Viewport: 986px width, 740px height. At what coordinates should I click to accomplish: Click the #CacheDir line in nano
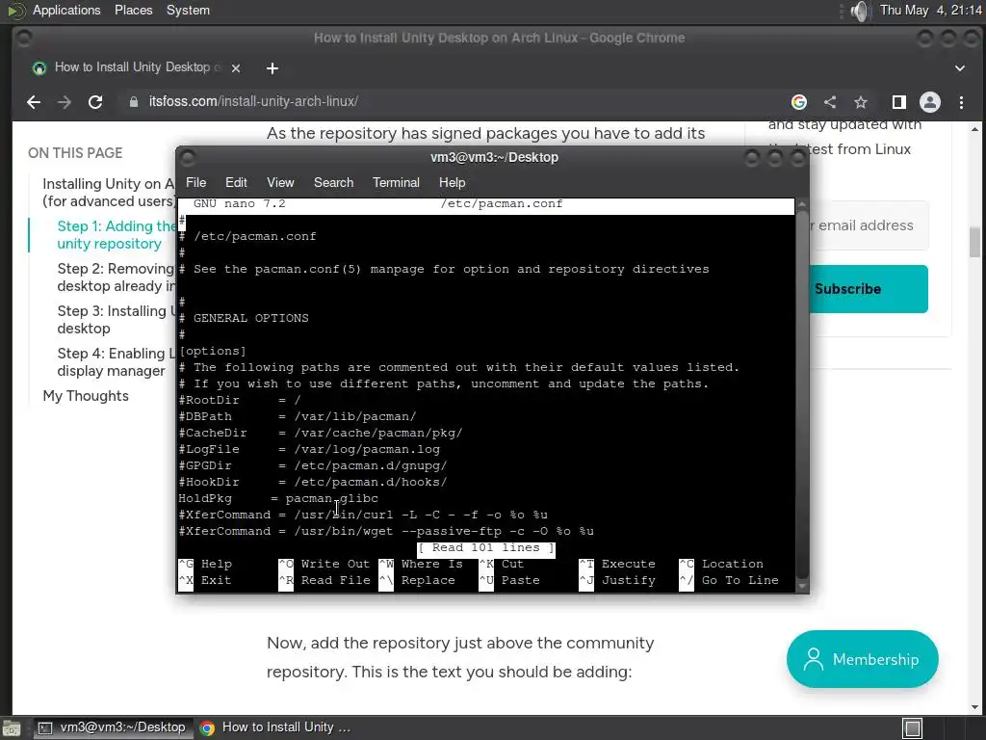(321, 433)
